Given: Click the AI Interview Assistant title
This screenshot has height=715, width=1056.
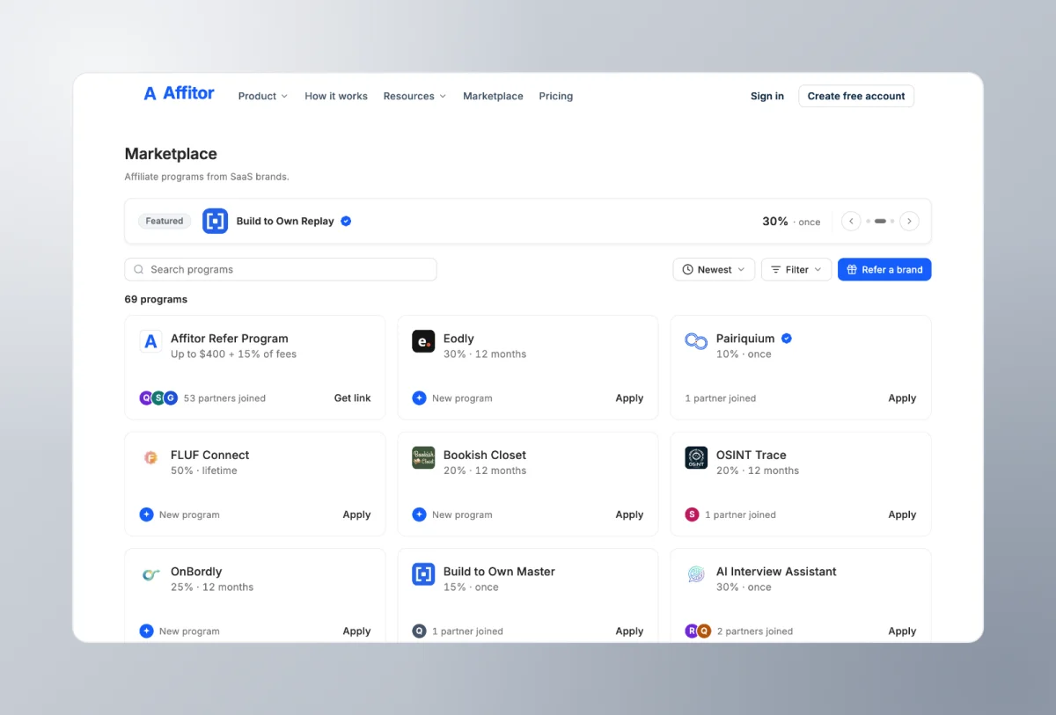Looking at the screenshot, I should (776, 572).
